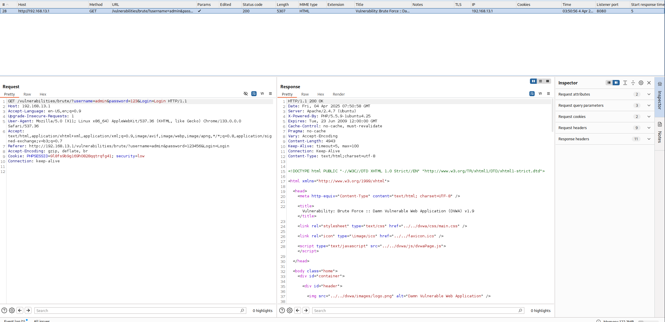Click the Inspector settings gear icon
The width and height of the screenshot is (665, 322).
641,83
